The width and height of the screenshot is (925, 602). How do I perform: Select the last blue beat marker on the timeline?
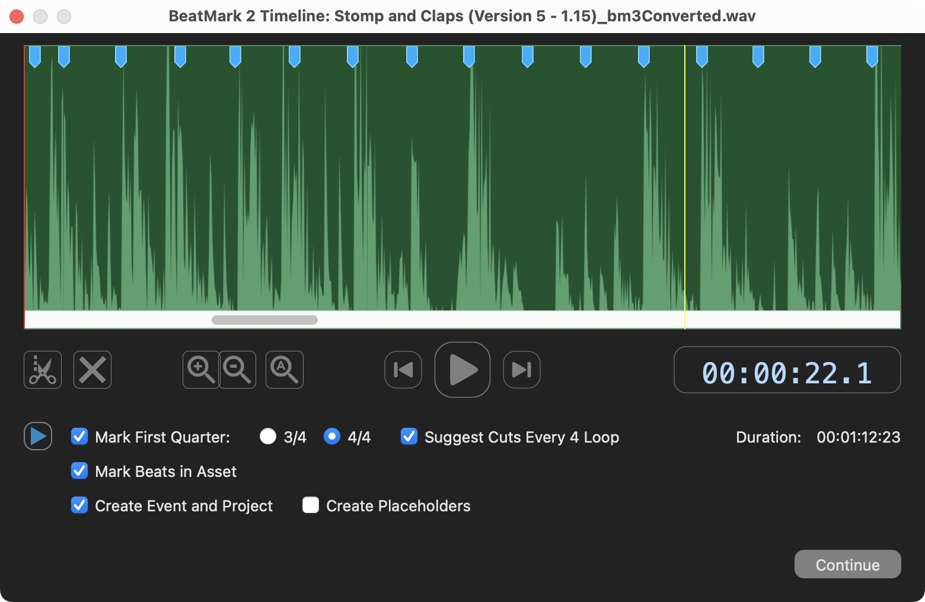coord(872,57)
